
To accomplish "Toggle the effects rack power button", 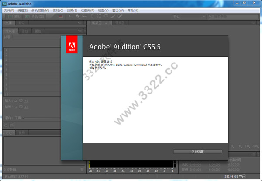I will (6, 125).
